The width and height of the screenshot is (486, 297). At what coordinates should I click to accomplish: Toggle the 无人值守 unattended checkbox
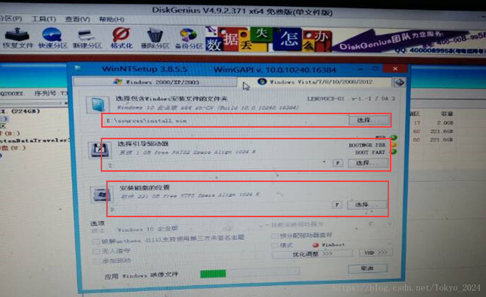tap(96, 252)
